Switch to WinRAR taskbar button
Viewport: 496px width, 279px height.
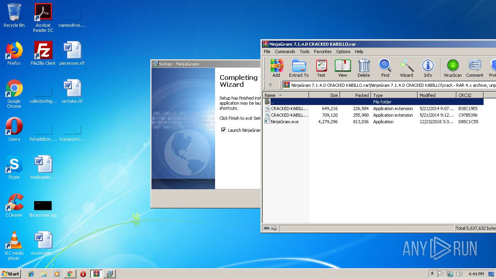point(96,274)
